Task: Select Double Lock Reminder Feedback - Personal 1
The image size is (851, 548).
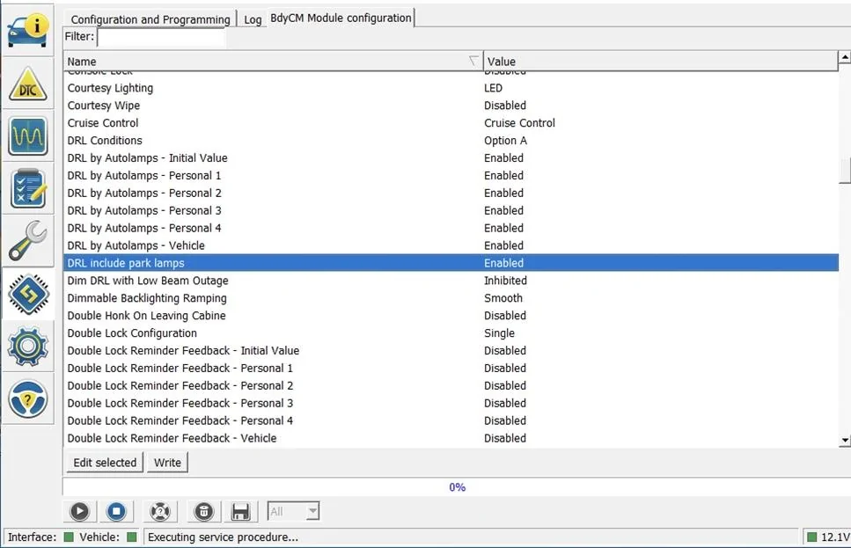Action: 451,368
